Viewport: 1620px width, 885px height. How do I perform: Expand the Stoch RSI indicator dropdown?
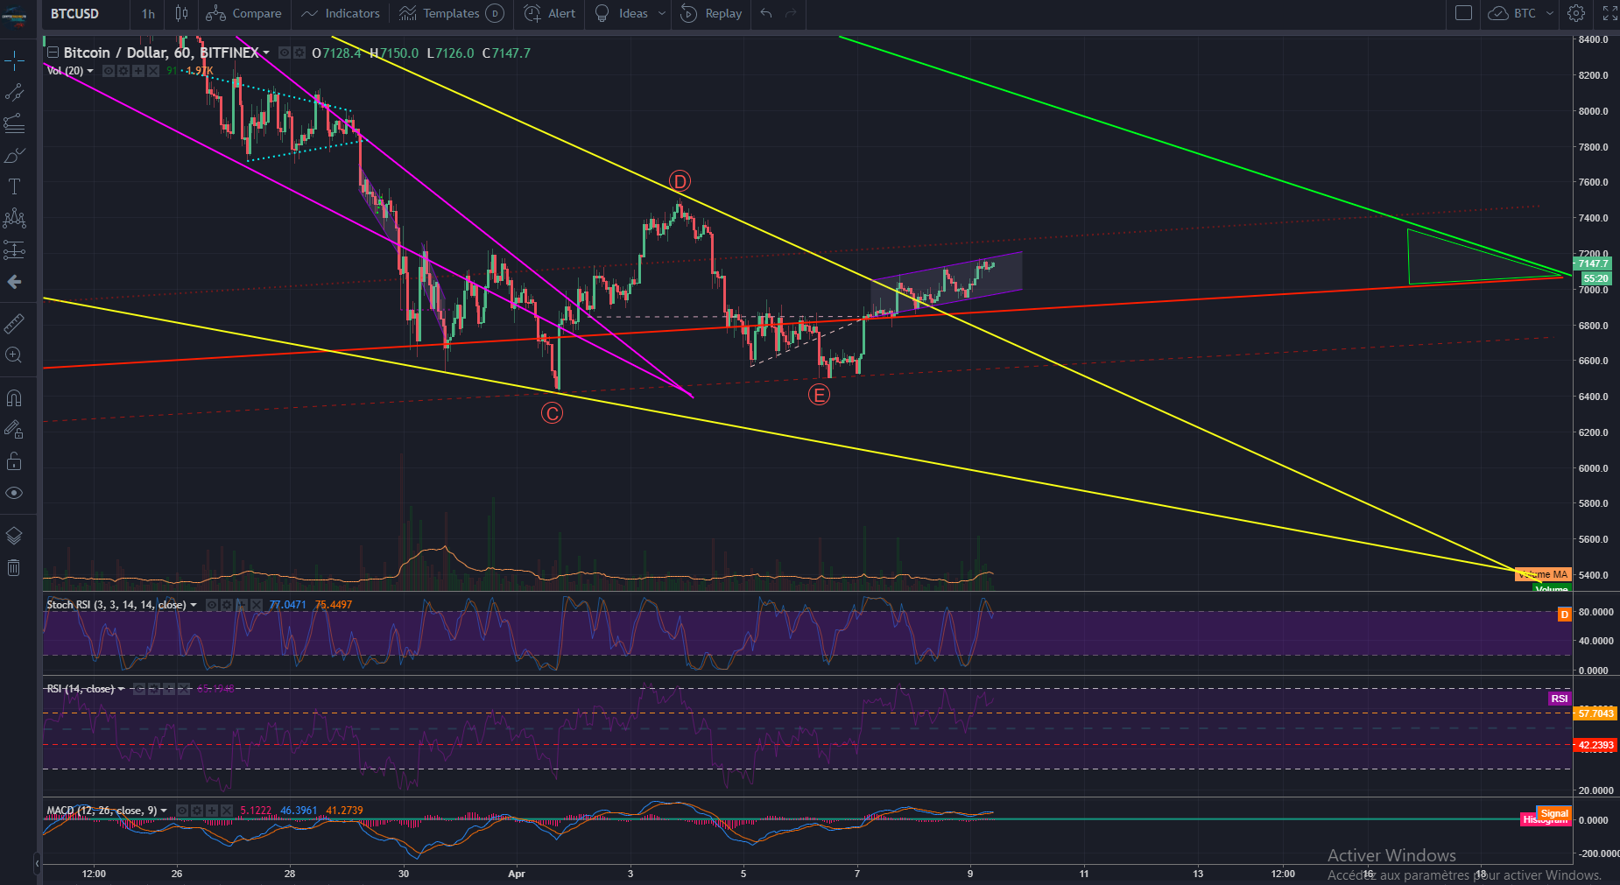194,605
